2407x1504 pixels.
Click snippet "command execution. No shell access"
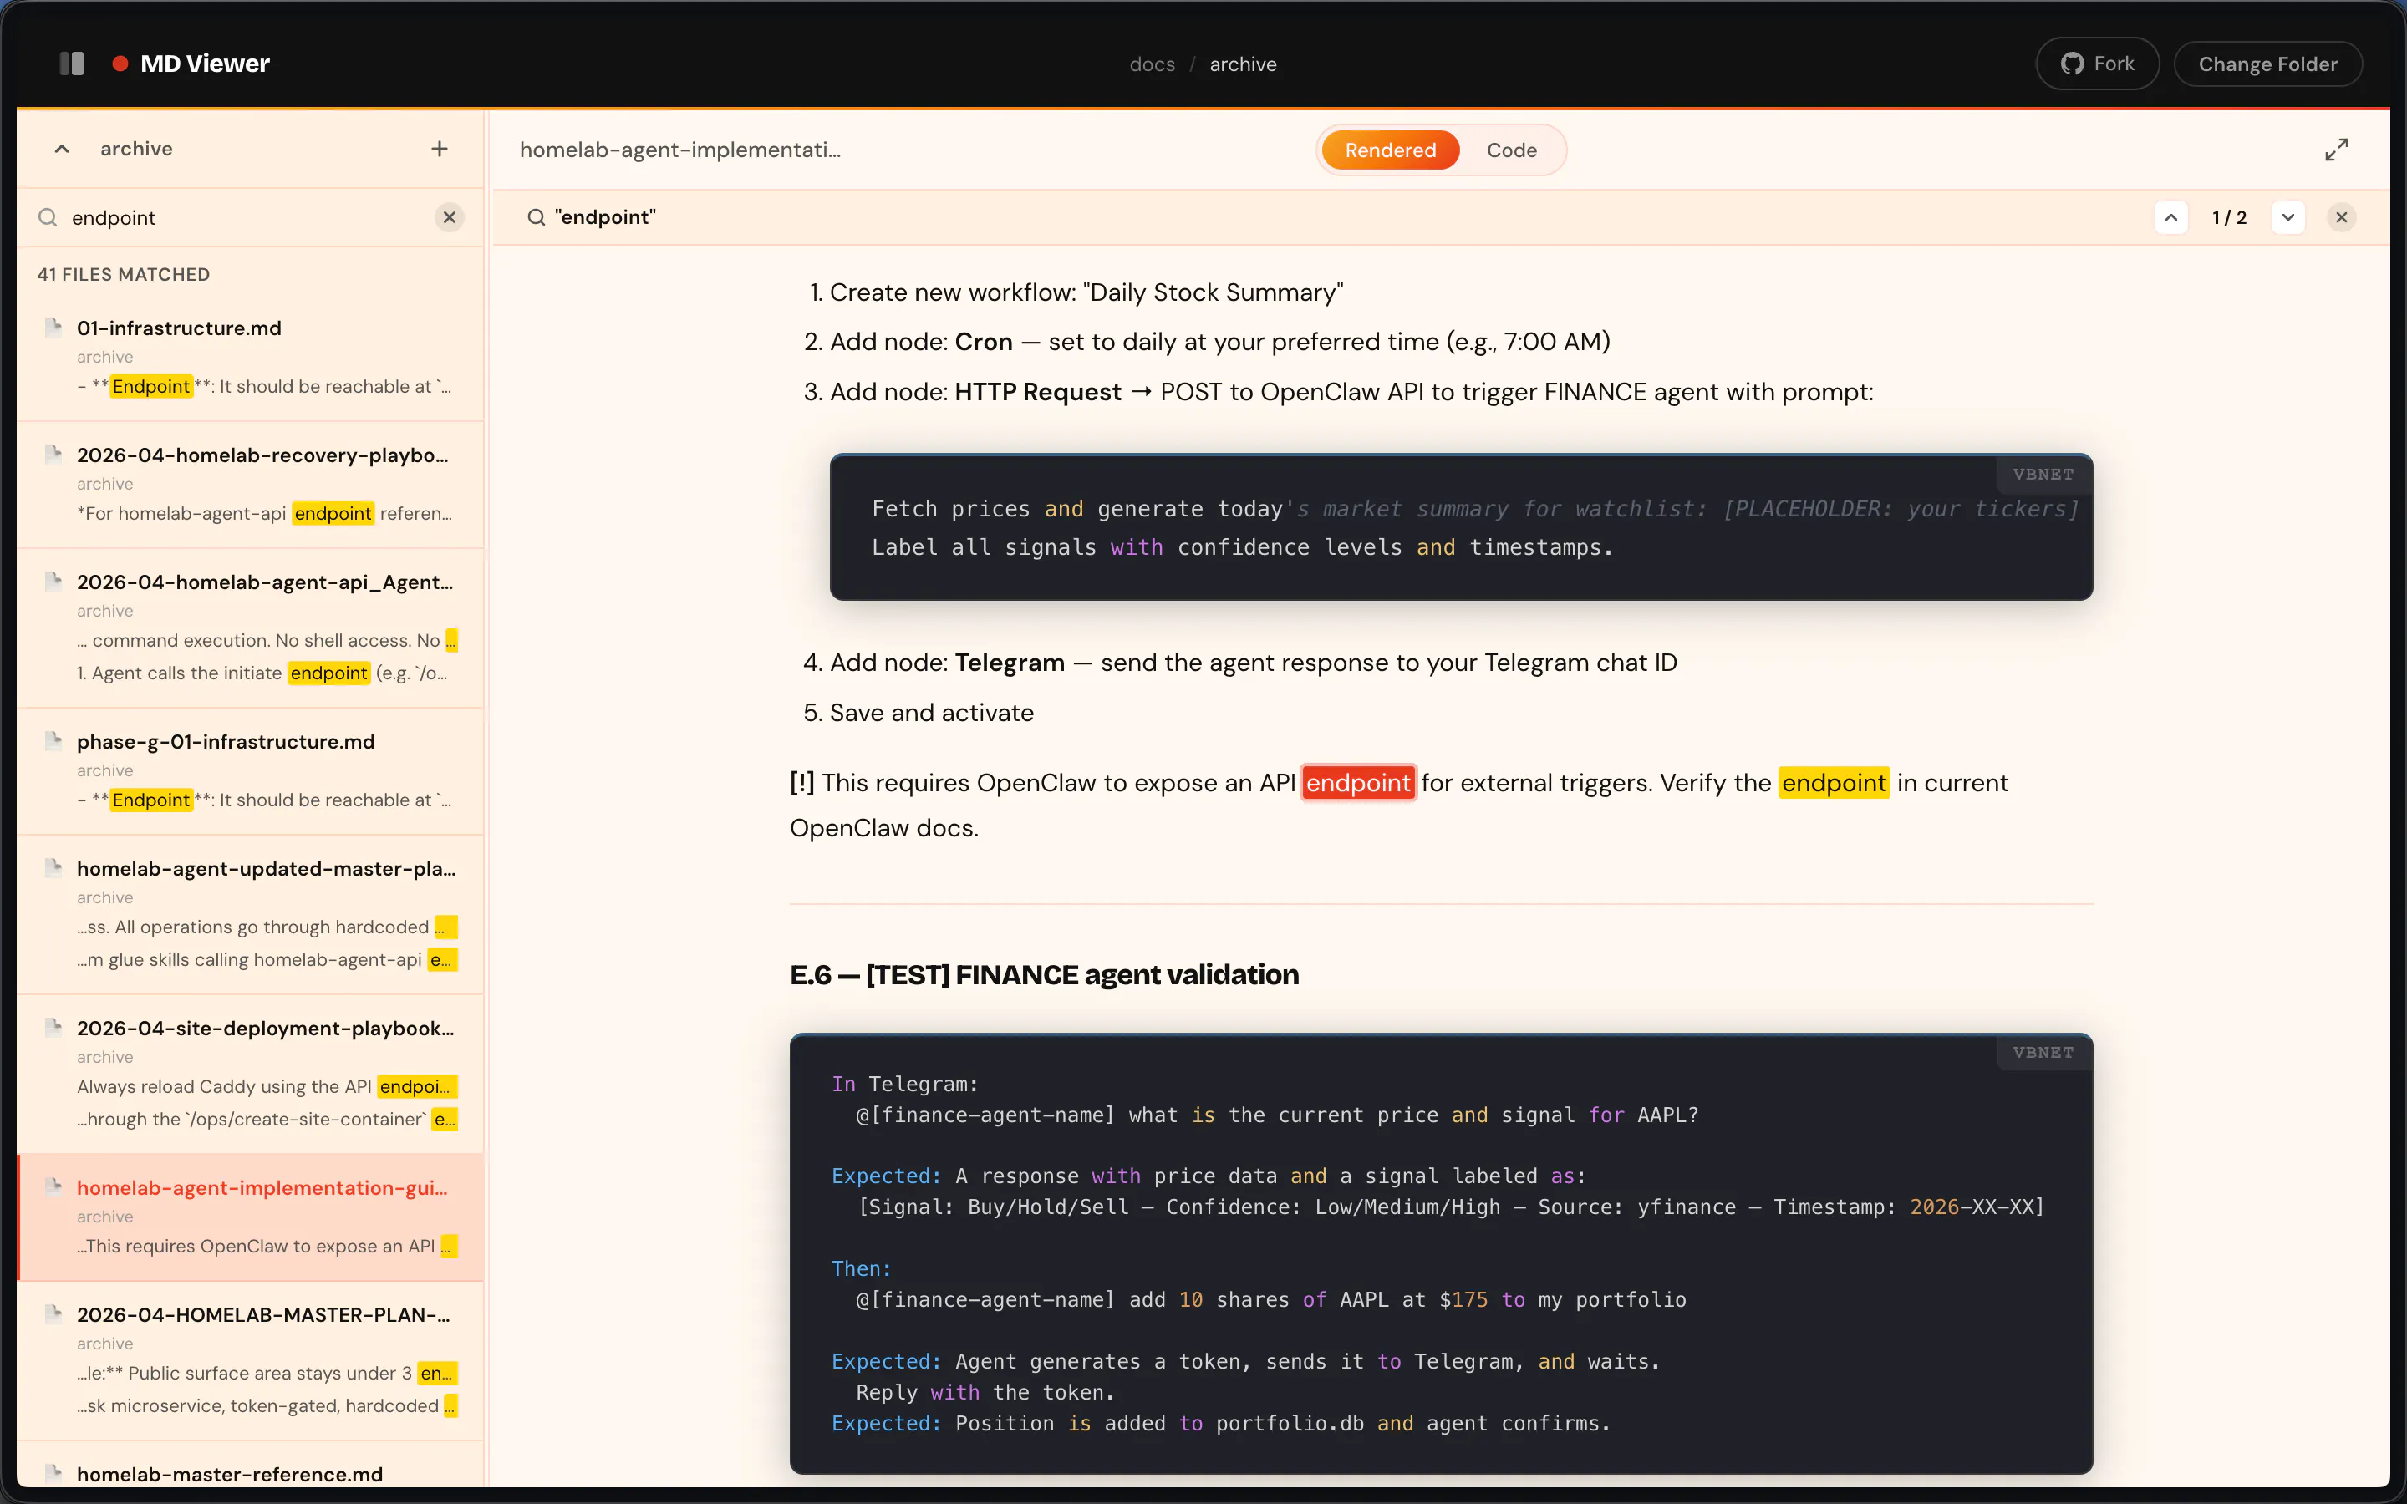[267, 641]
